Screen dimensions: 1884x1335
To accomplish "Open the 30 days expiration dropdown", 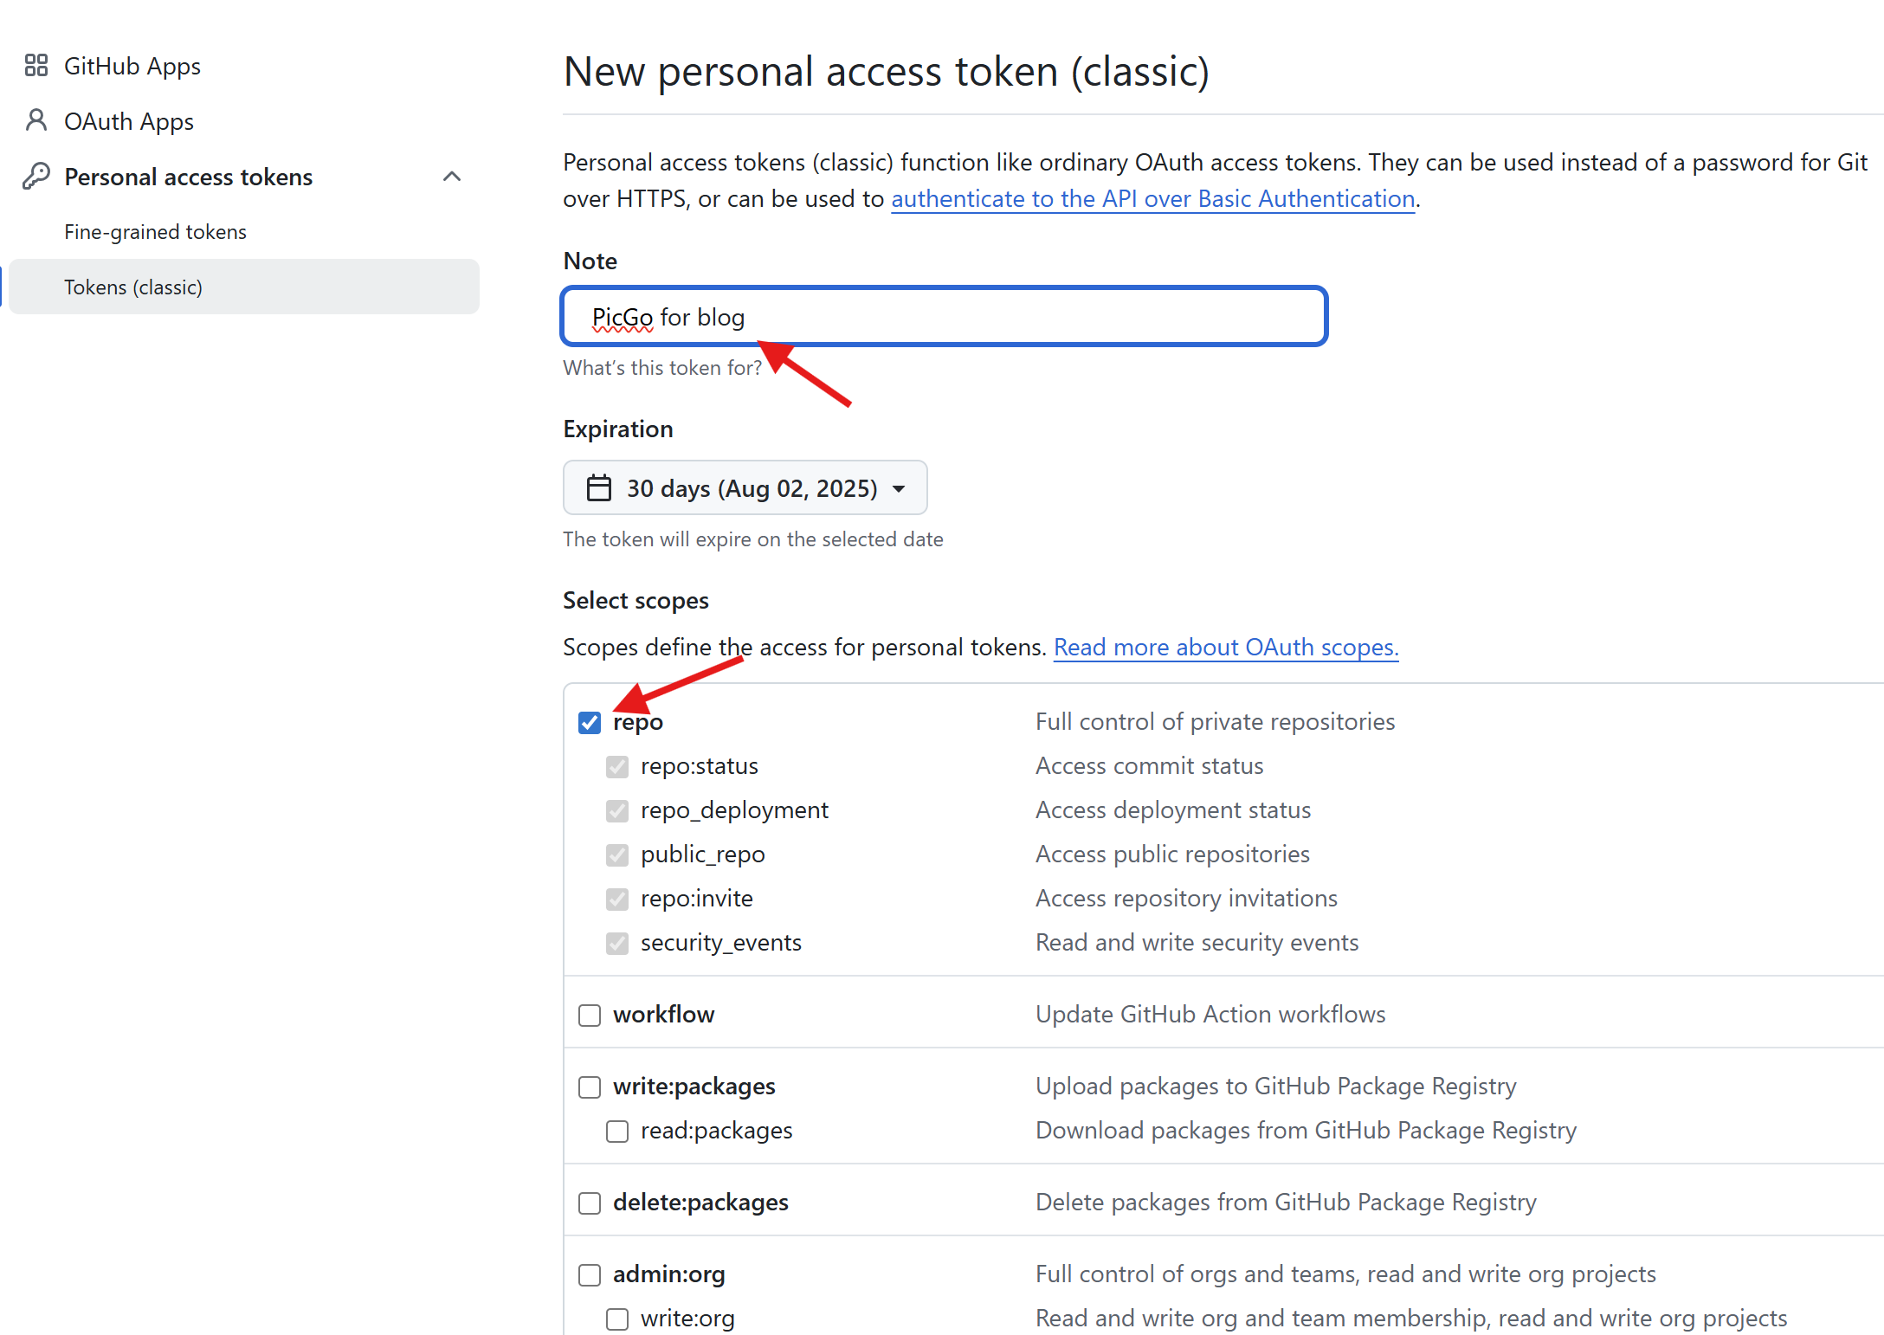I will coord(745,488).
